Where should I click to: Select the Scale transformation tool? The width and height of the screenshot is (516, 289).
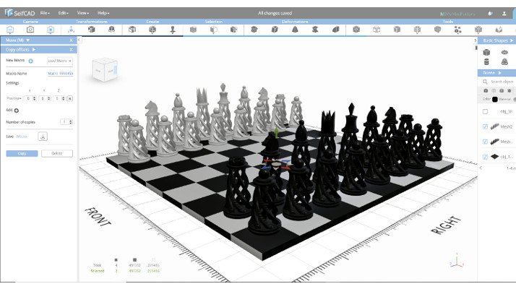tap(111, 30)
